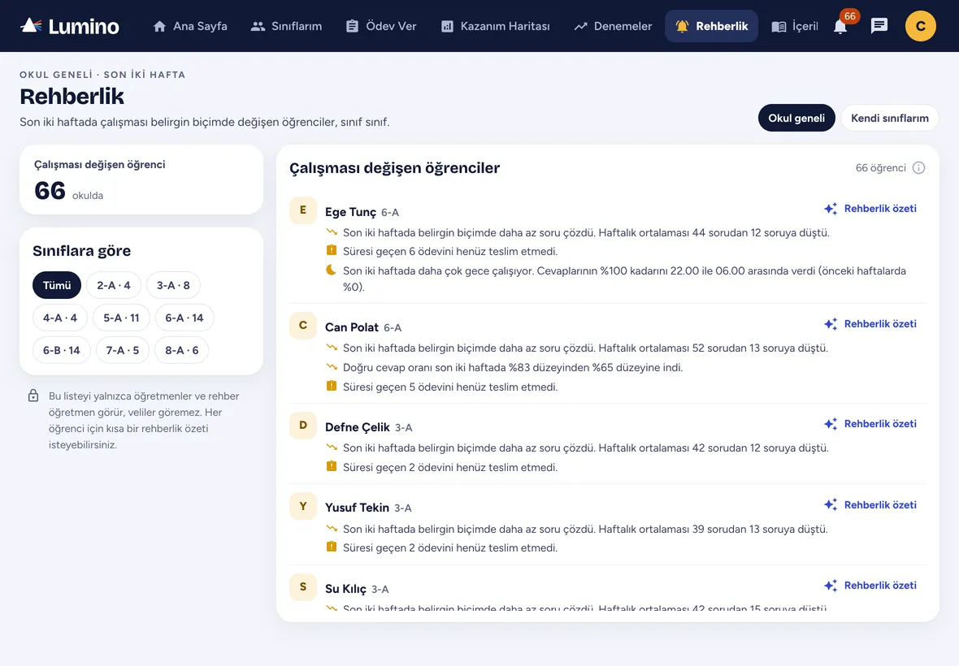Filter by class 2-A · 4
The height and width of the screenshot is (666, 959).
114,285
